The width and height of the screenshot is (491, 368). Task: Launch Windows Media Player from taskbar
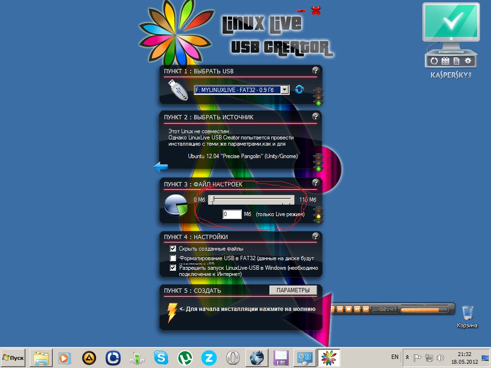point(65,357)
